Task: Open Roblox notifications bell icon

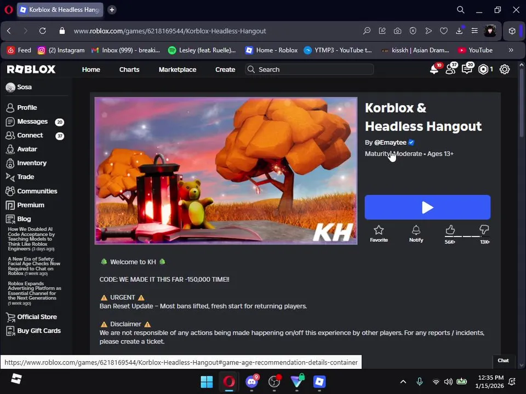Action: point(434,69)
